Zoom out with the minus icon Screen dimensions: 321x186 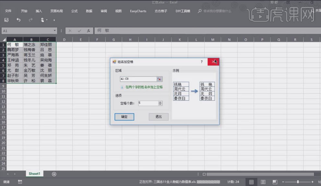283,182
